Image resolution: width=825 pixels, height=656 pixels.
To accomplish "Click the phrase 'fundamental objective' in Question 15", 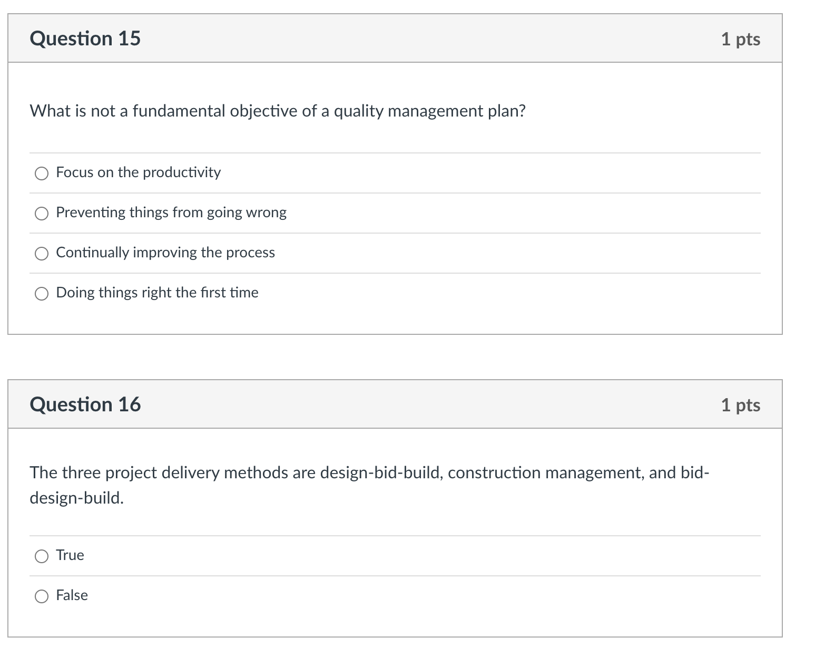I will (215, 111).
